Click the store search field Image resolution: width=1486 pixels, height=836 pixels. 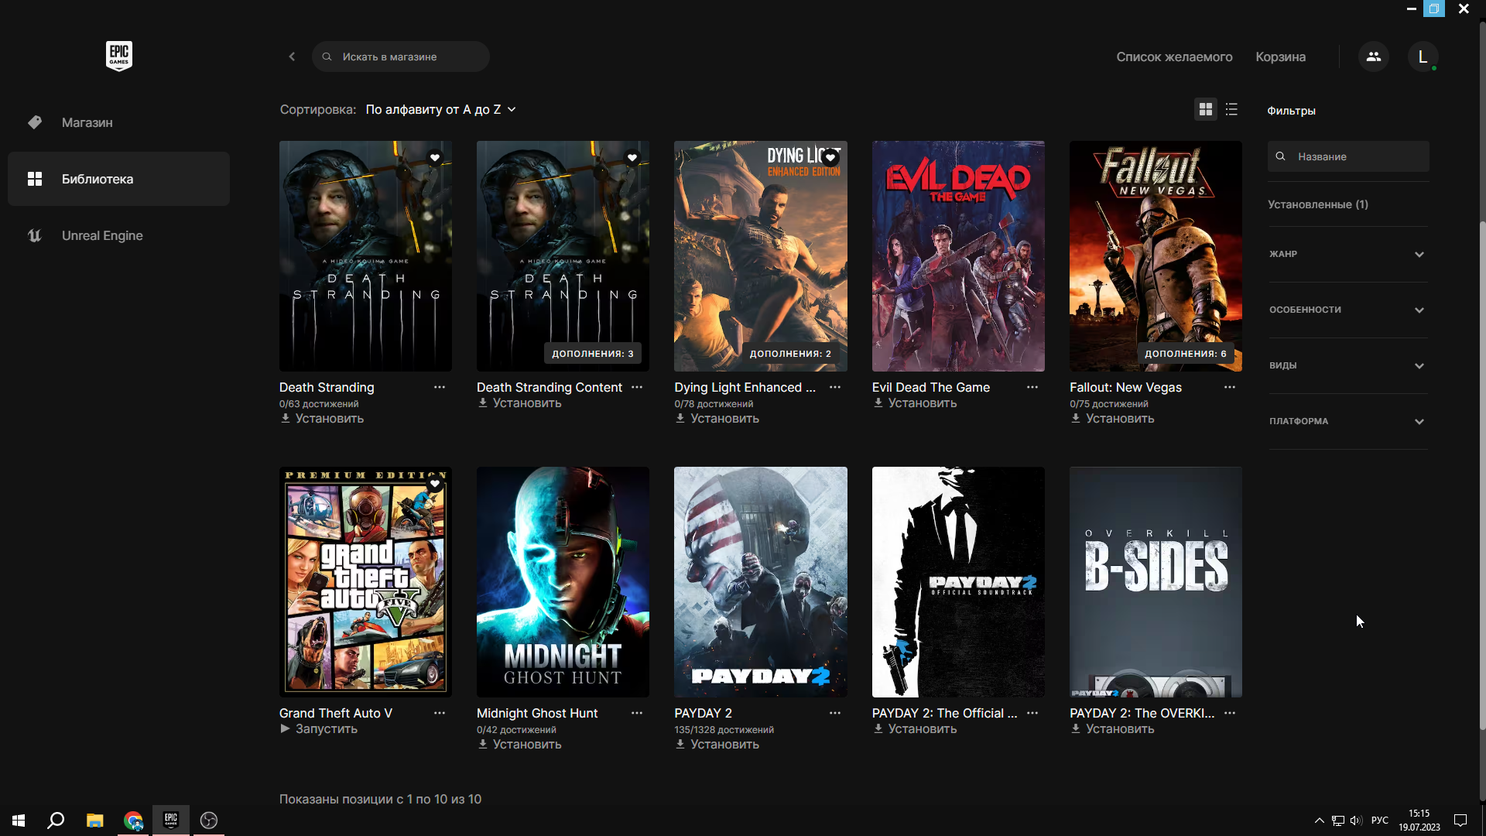click(x=400, y=57)
